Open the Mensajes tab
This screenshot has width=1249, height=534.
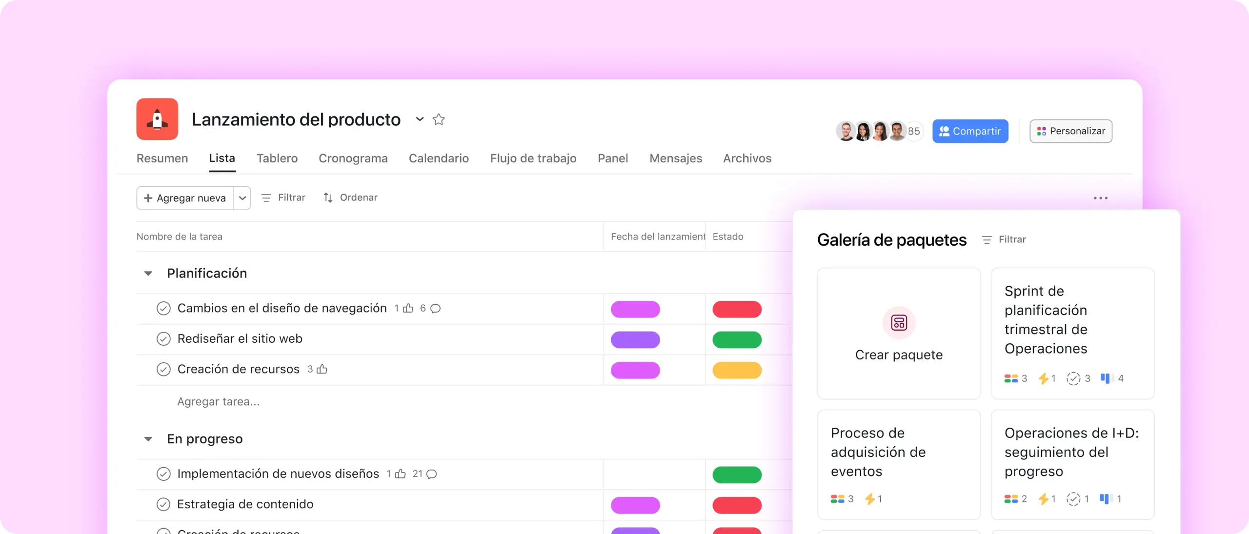tap(676, 158)
